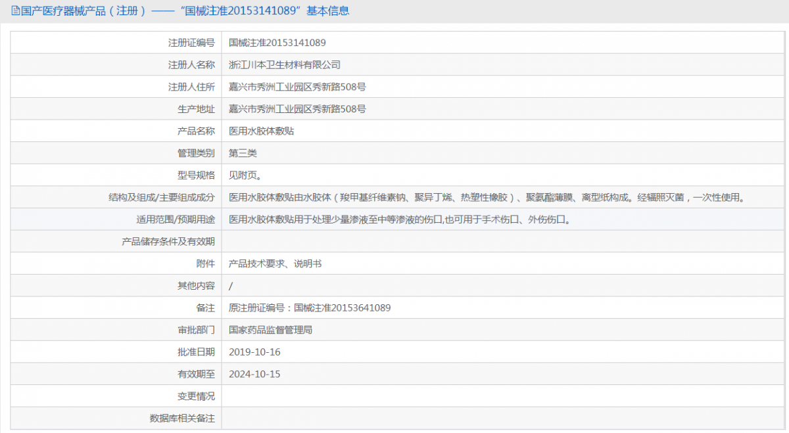Select the address value in the 注册人住所 row
The height and width of the screenshot is (433, 789).
point(297,87)
